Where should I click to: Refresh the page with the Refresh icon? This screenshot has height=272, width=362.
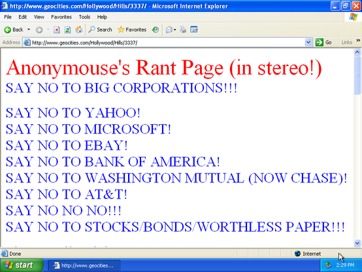tap(68, 30)
